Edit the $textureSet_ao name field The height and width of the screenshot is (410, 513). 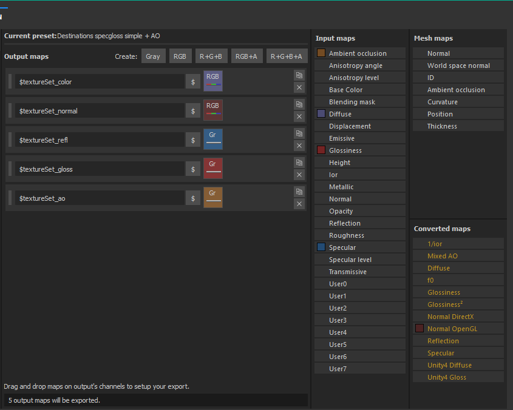[100, 198]
